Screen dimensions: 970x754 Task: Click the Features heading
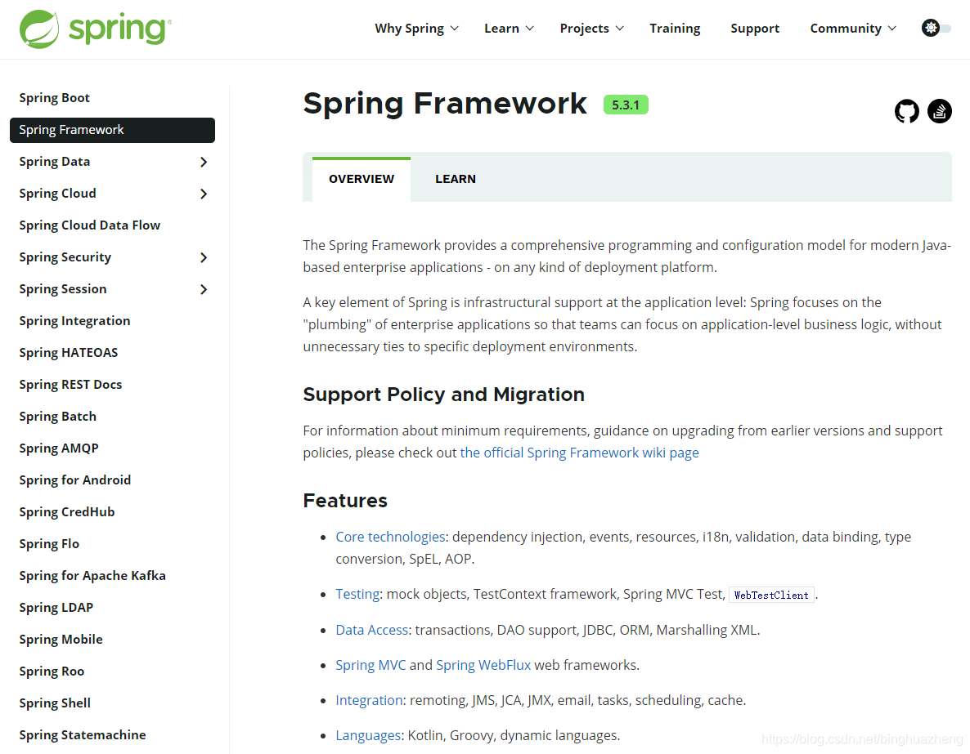tap(345, 501)
